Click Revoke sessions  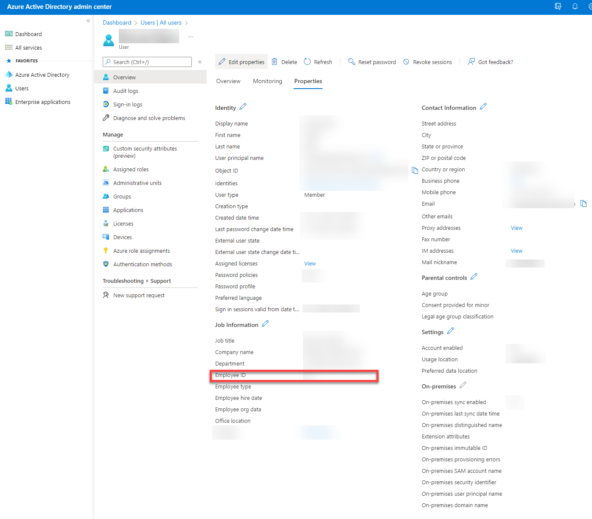tap(428, 62)
